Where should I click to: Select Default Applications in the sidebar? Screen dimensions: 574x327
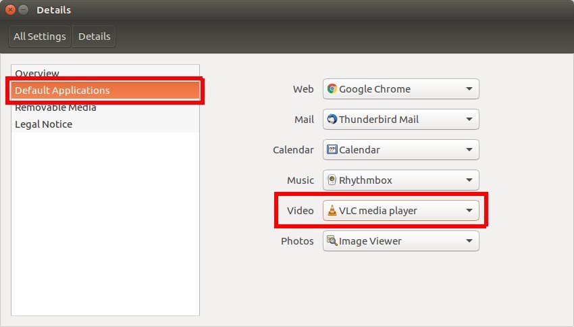(105, 90)
